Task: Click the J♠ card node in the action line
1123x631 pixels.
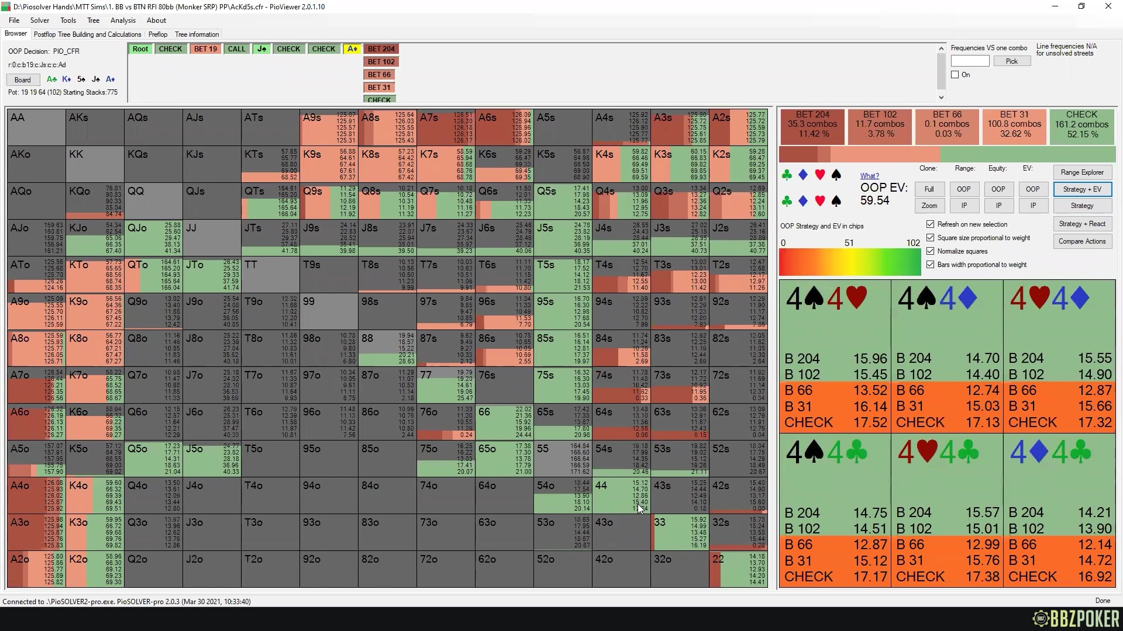Action: tap(261, 48)
